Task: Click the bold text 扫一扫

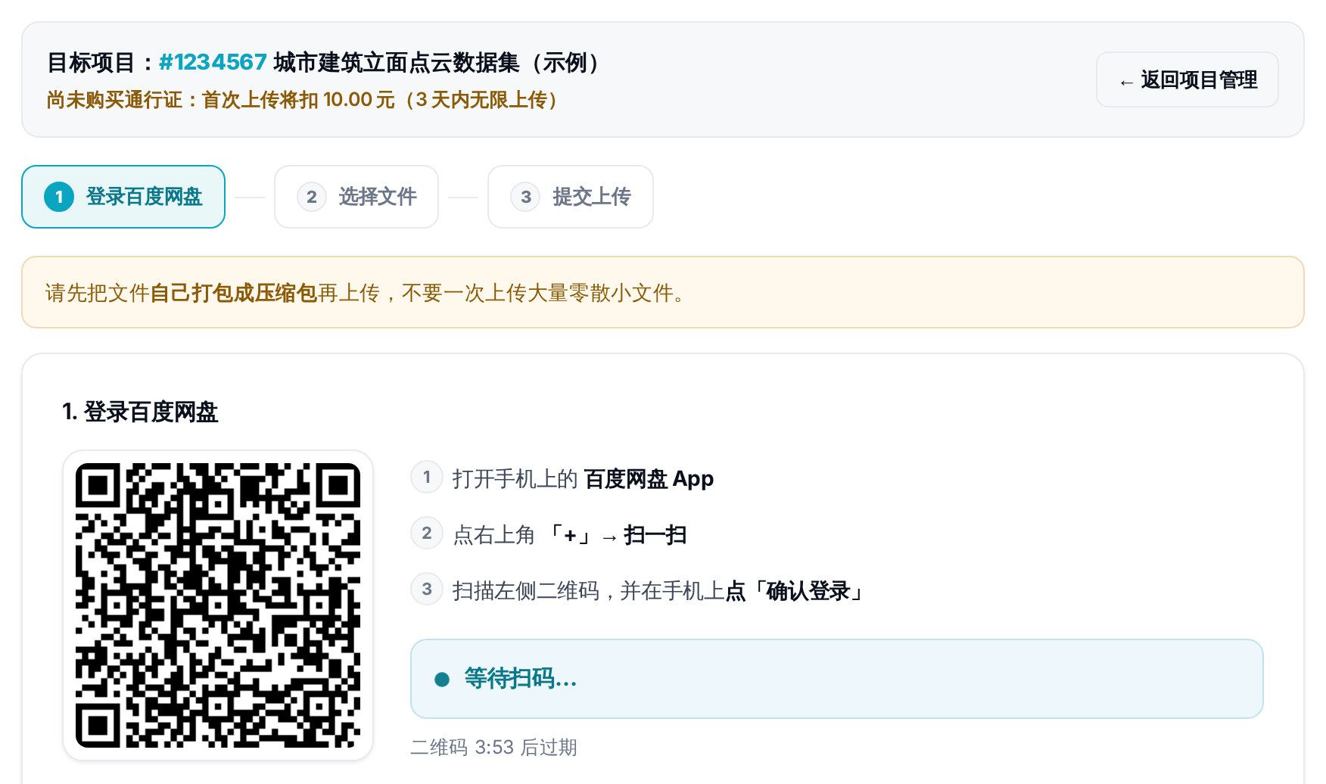Action: coord(655,535)
